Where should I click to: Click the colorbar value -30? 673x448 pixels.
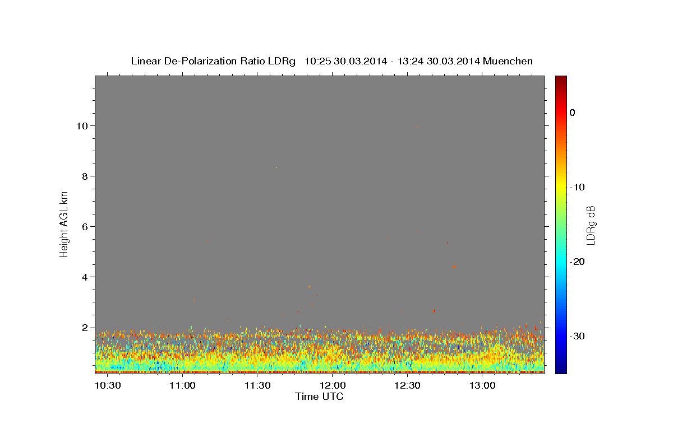click(578, 336)
